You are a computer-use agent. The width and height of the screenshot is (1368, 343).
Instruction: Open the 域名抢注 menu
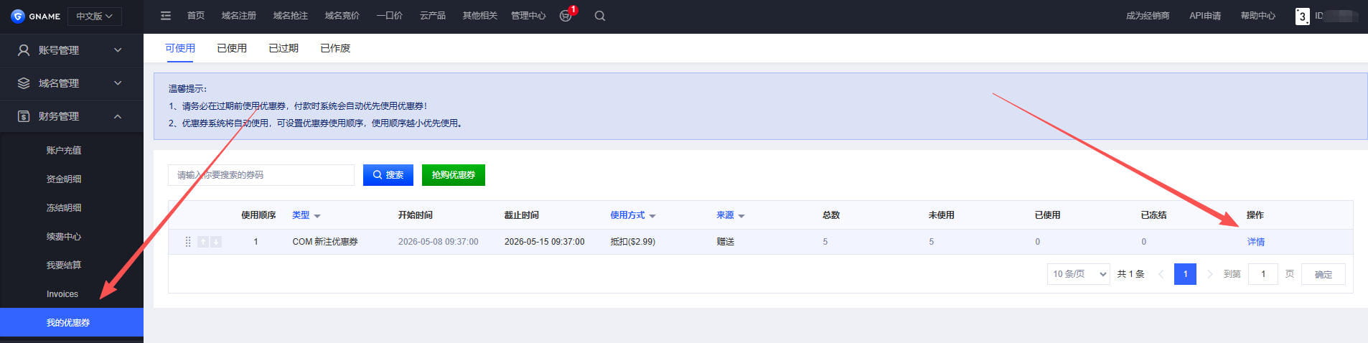291,16
